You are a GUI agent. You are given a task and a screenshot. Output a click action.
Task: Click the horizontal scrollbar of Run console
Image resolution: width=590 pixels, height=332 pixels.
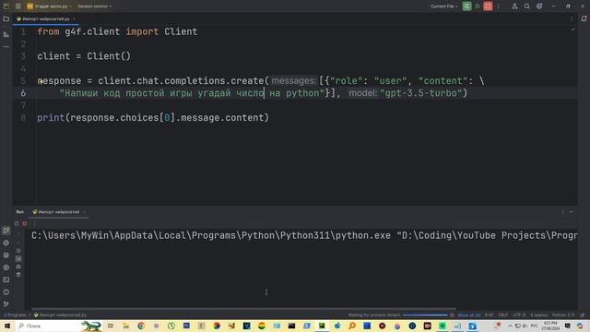click(243, 309)
